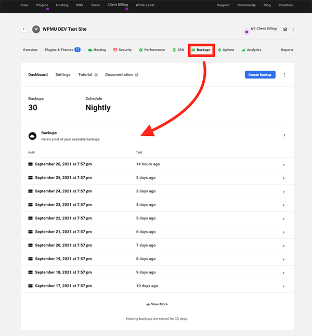Open the Plugins & Themes tab
The image size is (312, 336).
59,50
